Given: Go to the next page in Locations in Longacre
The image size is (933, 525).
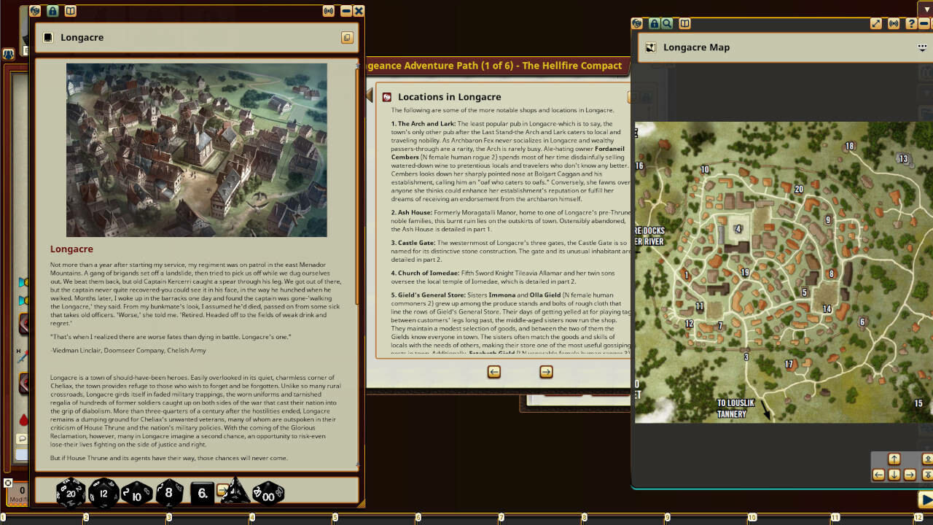Looking at the screenshot, I should pyautogui.click(x=545, y=372).
